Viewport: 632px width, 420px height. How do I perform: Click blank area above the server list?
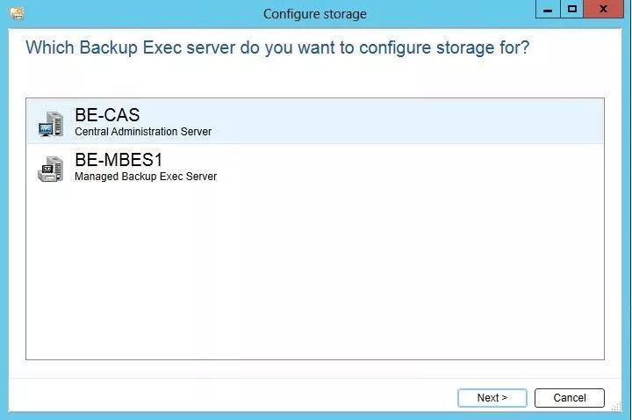click(x=314, y=81)
